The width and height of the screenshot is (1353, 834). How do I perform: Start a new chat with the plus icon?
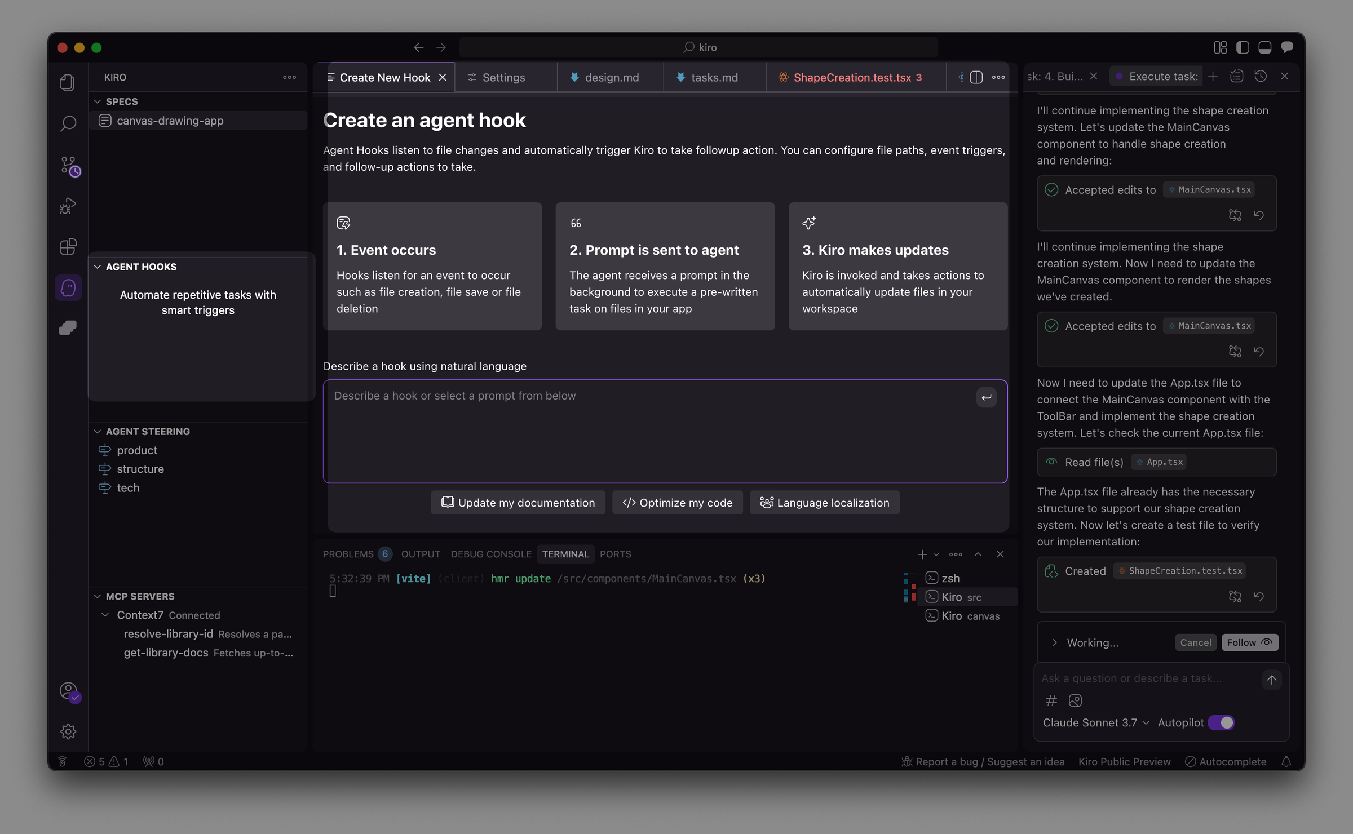coord(1214,76)
